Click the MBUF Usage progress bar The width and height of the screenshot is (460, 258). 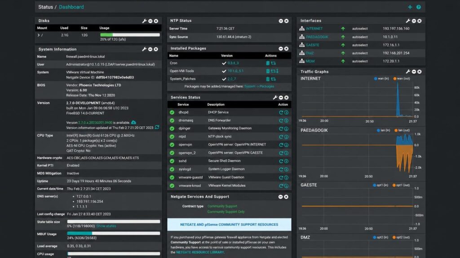tap(114, 233)
